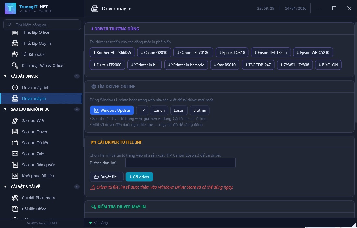This screenshot has height=228, width=357.
Task: Click the key icon for Kích hoạt Win & Office
Action: [15, 65]
